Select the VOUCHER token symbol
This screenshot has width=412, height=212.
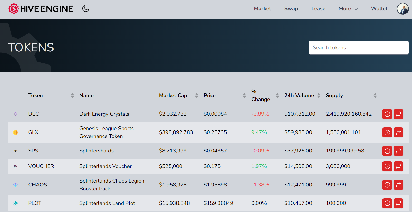(x=41, y=166)
